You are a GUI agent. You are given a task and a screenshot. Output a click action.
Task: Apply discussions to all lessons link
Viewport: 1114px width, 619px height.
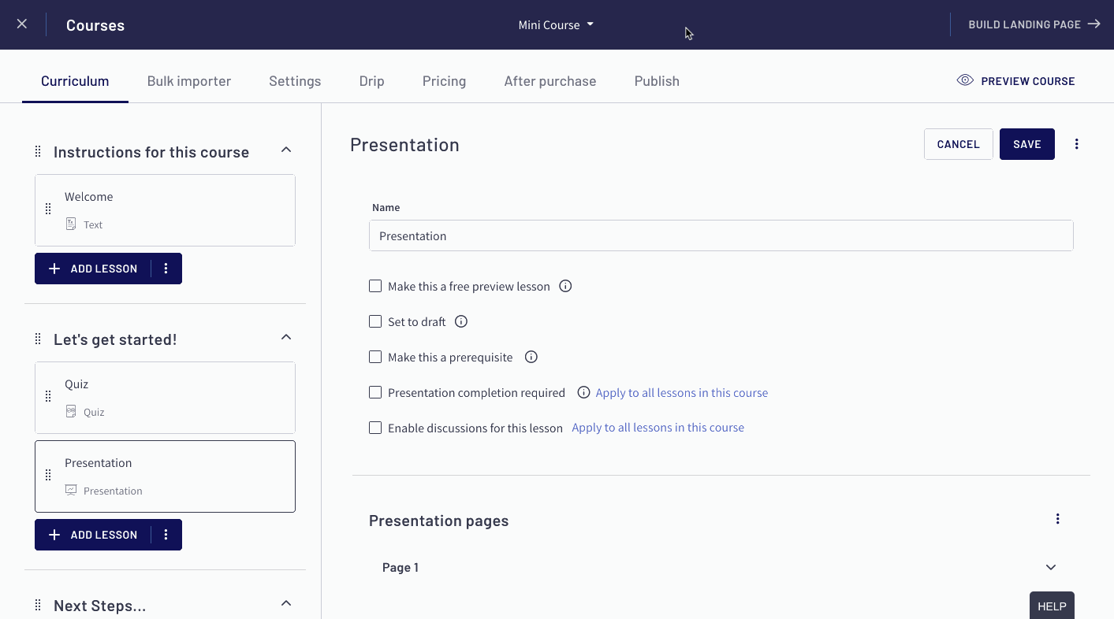(x=658, y=428)
